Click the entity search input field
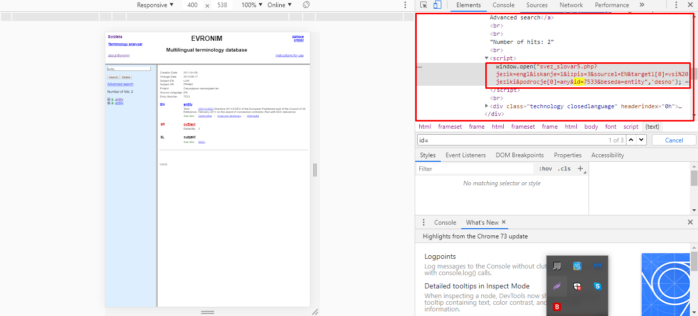This screenshot has height=316, width=698. tap(129, 68)
